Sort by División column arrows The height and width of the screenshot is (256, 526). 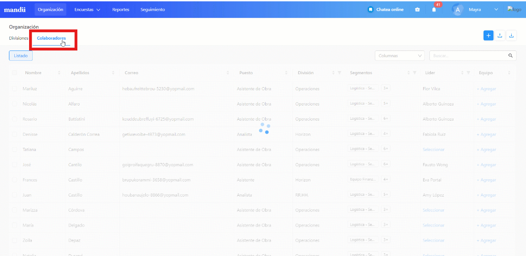334,73
